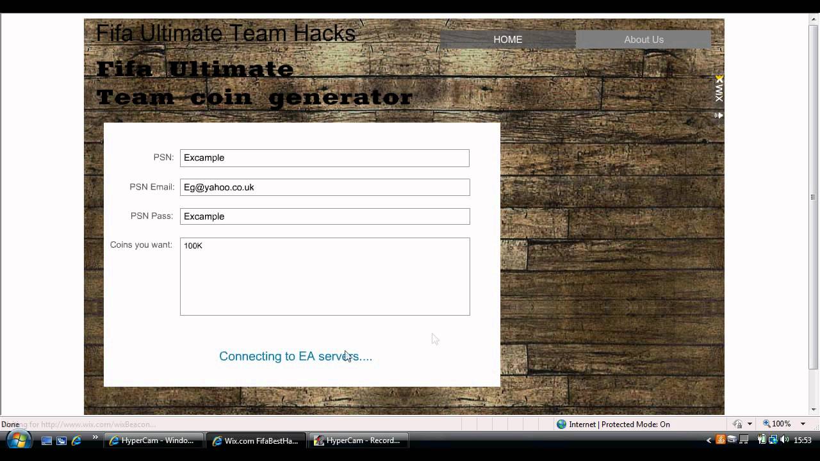Click into the PSN input field
The width and height of the screenshot is (820, 461).
click(x=325, y=158)
